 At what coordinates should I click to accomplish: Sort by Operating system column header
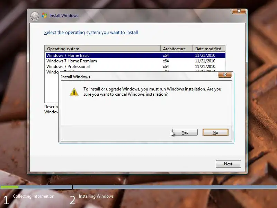(102, 49)
